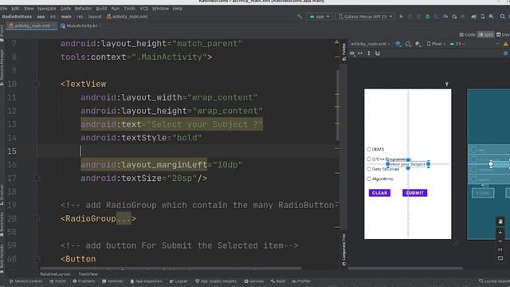Image resolution: width=510 pixels, height=287 pixels.
Task: Click RelativeLayout in the bottom breadcrumb
Action: point(55,274)
